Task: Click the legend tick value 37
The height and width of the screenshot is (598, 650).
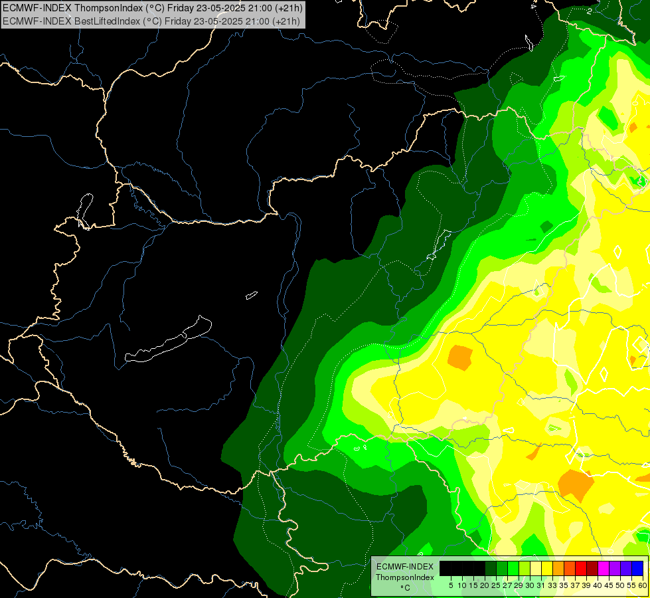Action: (576, 585)
